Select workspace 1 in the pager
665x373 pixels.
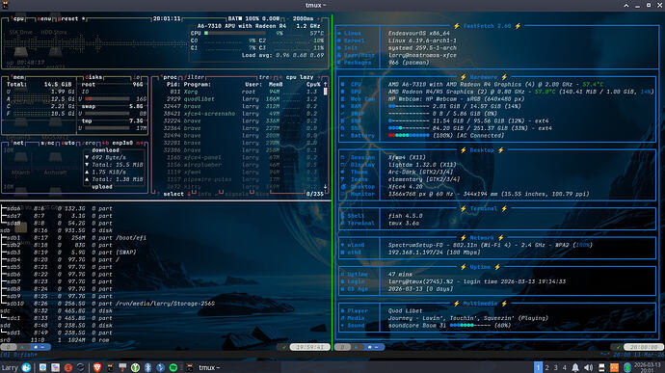(x=538, y=367)
